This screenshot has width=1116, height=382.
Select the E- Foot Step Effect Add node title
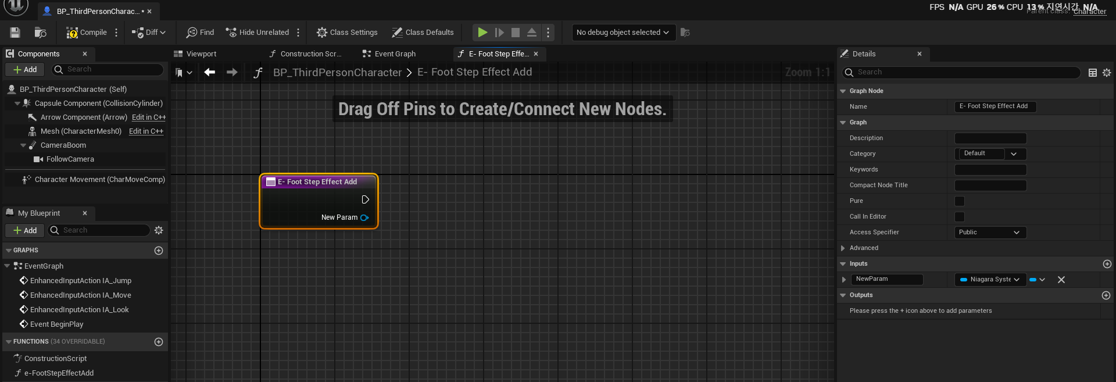click(x=317, y=182)
